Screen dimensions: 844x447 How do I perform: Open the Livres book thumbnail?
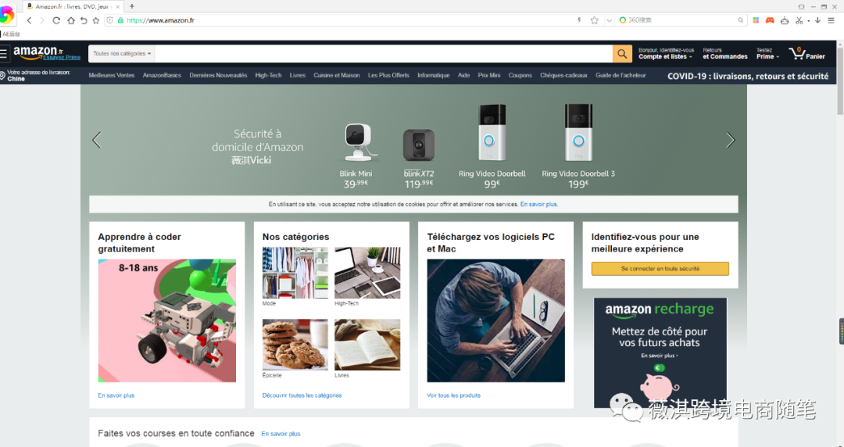pos(367,344)
